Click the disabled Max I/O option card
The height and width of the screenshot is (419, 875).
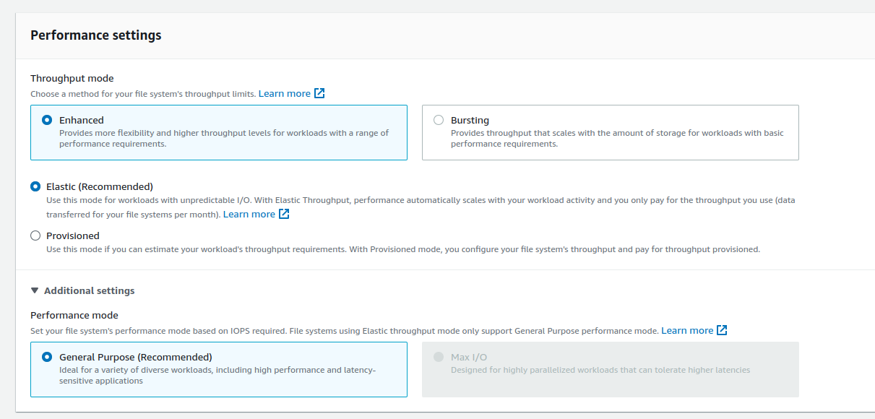point(609,370)
